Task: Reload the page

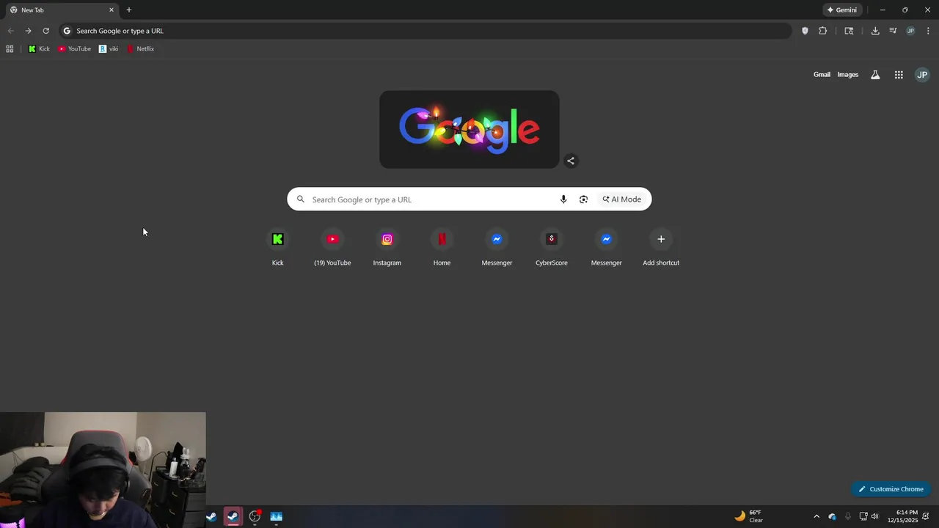Action: pos(45,31)
